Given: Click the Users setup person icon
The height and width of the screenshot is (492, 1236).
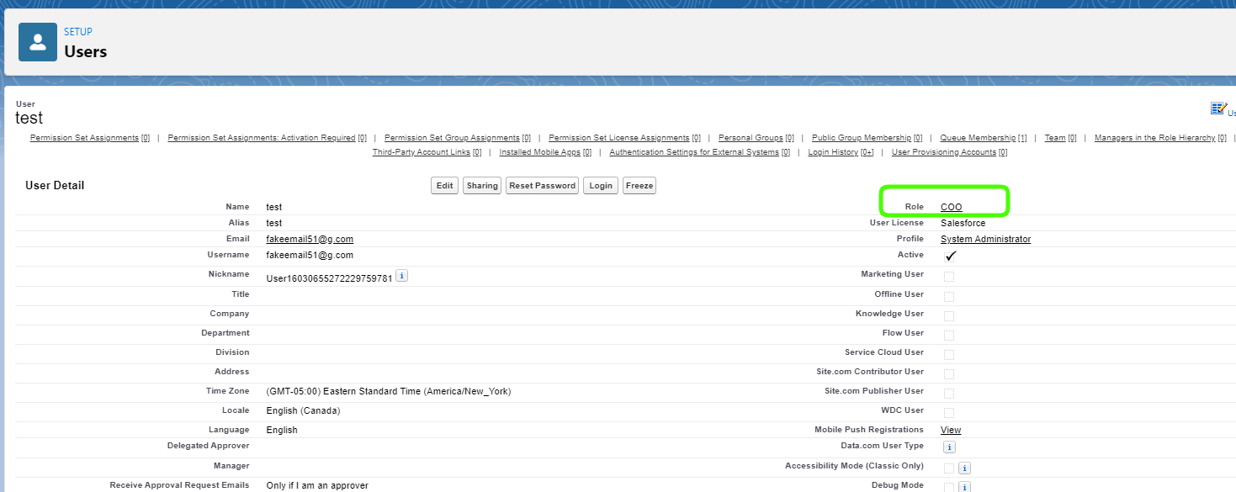Looking at the screenshot, I should [x=38, y=42].
